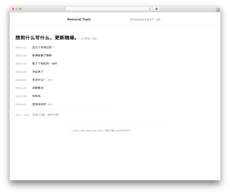This screenshot has width=230, height=194.
Task: Click the 上次更新 note beside the heading
Action: 89,39
